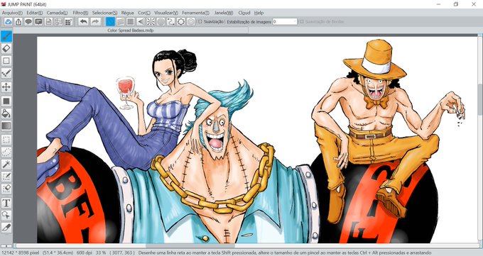
Task: Click the '600 dpi' status text
Action: [84, 252]
